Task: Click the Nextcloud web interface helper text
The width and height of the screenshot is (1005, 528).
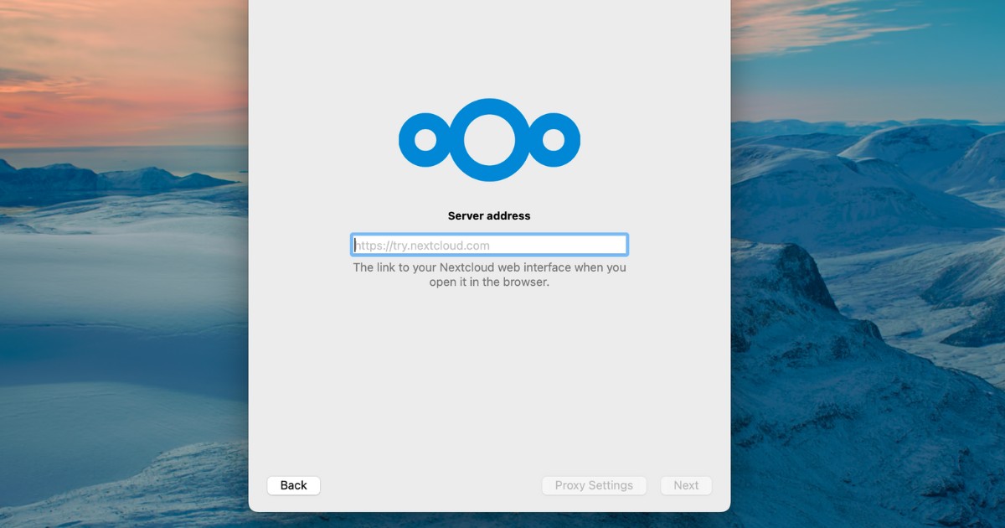Action: 489,274
